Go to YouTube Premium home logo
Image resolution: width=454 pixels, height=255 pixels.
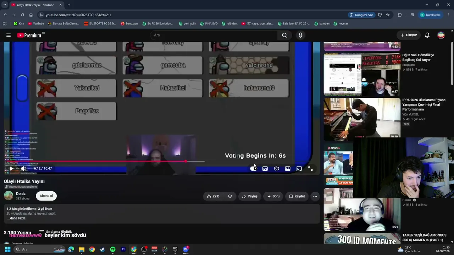[29, 35]
